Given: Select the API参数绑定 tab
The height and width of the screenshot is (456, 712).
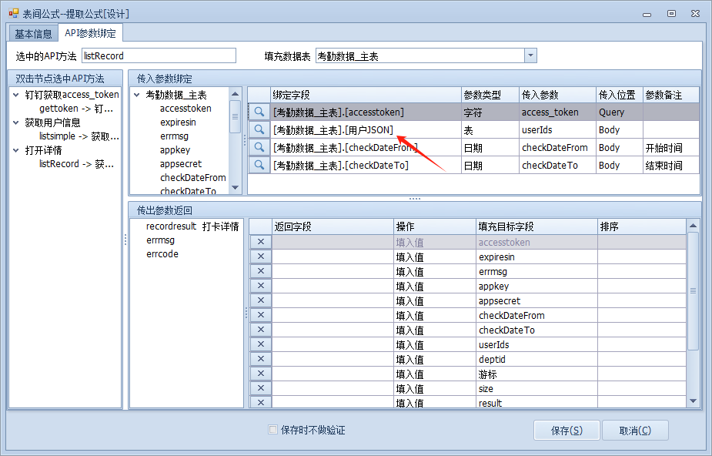Looking at the screenshot, I should point(90,34).
